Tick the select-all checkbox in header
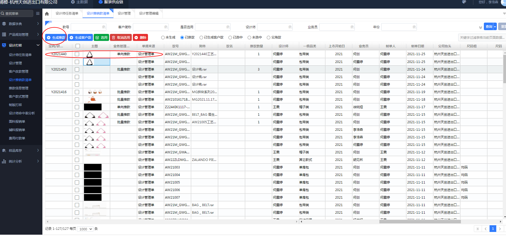Screen dimensions: 506x236 click(77, 46)
